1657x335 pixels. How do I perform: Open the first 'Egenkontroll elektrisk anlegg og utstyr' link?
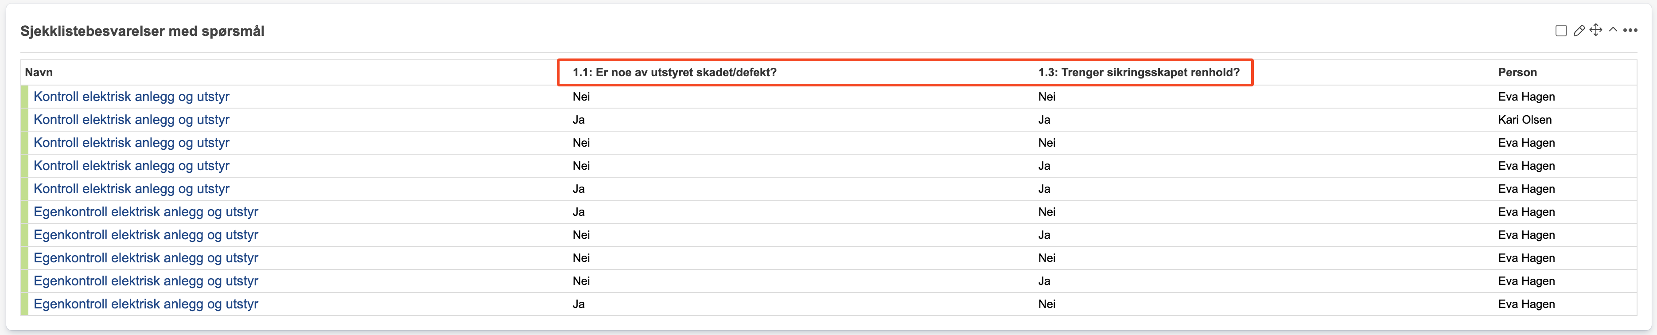pos(145,212)
